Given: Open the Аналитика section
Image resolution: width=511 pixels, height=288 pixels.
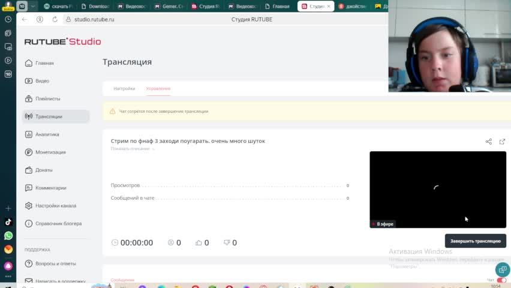Looking at the screenshot, I should point(42,134).
